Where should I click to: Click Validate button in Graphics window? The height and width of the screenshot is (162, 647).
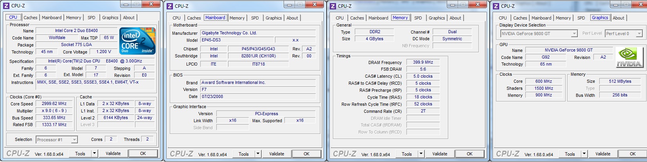pos(603,154)
